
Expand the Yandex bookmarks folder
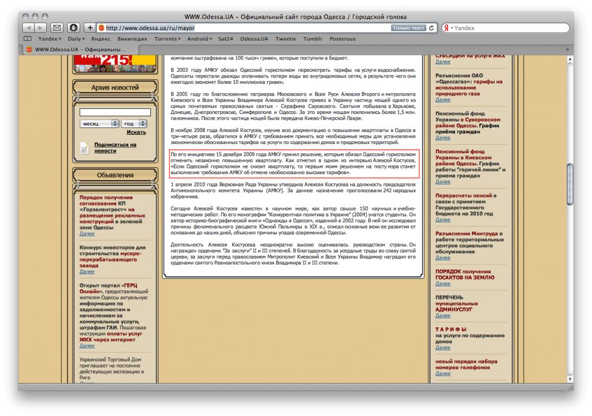[50, 39]
